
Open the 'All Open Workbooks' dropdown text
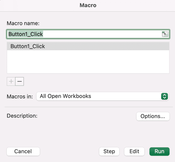[x=65, y=96]
